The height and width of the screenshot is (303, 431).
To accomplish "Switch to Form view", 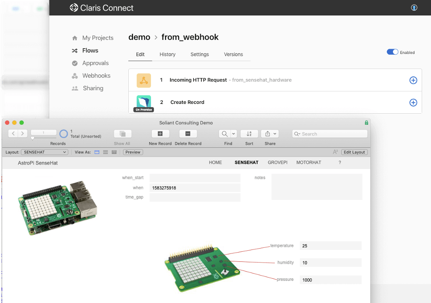I will click(97, 152).
